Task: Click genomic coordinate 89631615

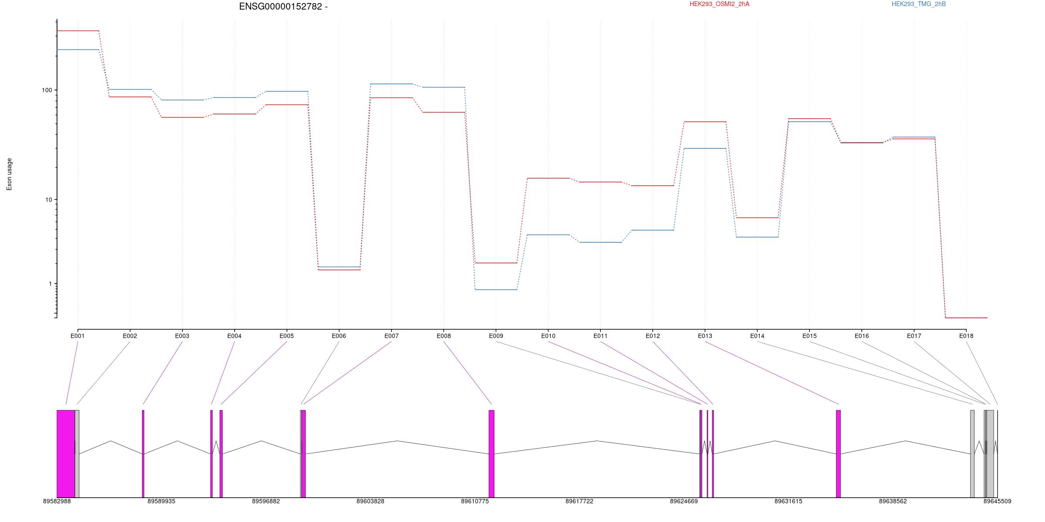Action: [789, 501]
